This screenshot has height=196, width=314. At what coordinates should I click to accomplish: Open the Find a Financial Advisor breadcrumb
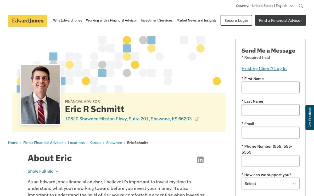43,143
